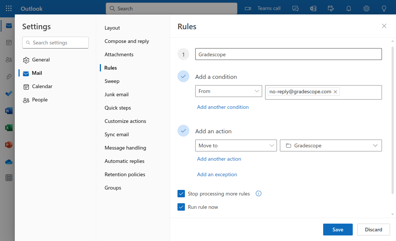The width and height of the screenshot is (396, 241).
Task: Open Excel from the app sidebar
Action: [x=9, y=128]
